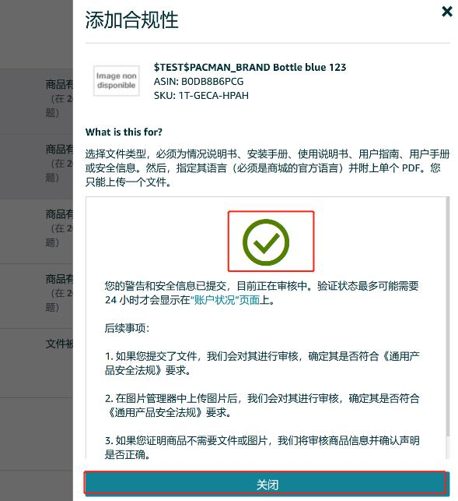This screenshot has width=458, height=501.
Task: Click the green success checkmark icon
Action: pyautogui.click(x=266, y=242)
